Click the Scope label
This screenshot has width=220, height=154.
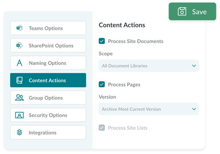(106, 54)
